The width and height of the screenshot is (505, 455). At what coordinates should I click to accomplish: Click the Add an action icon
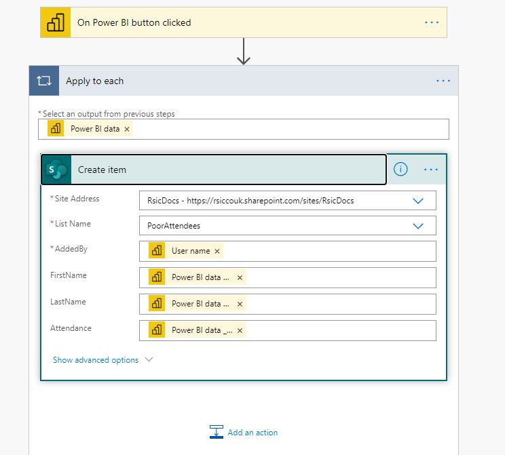pos(217,432)
